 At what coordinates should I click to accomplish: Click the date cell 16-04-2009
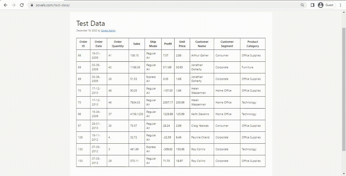point(99,114)
